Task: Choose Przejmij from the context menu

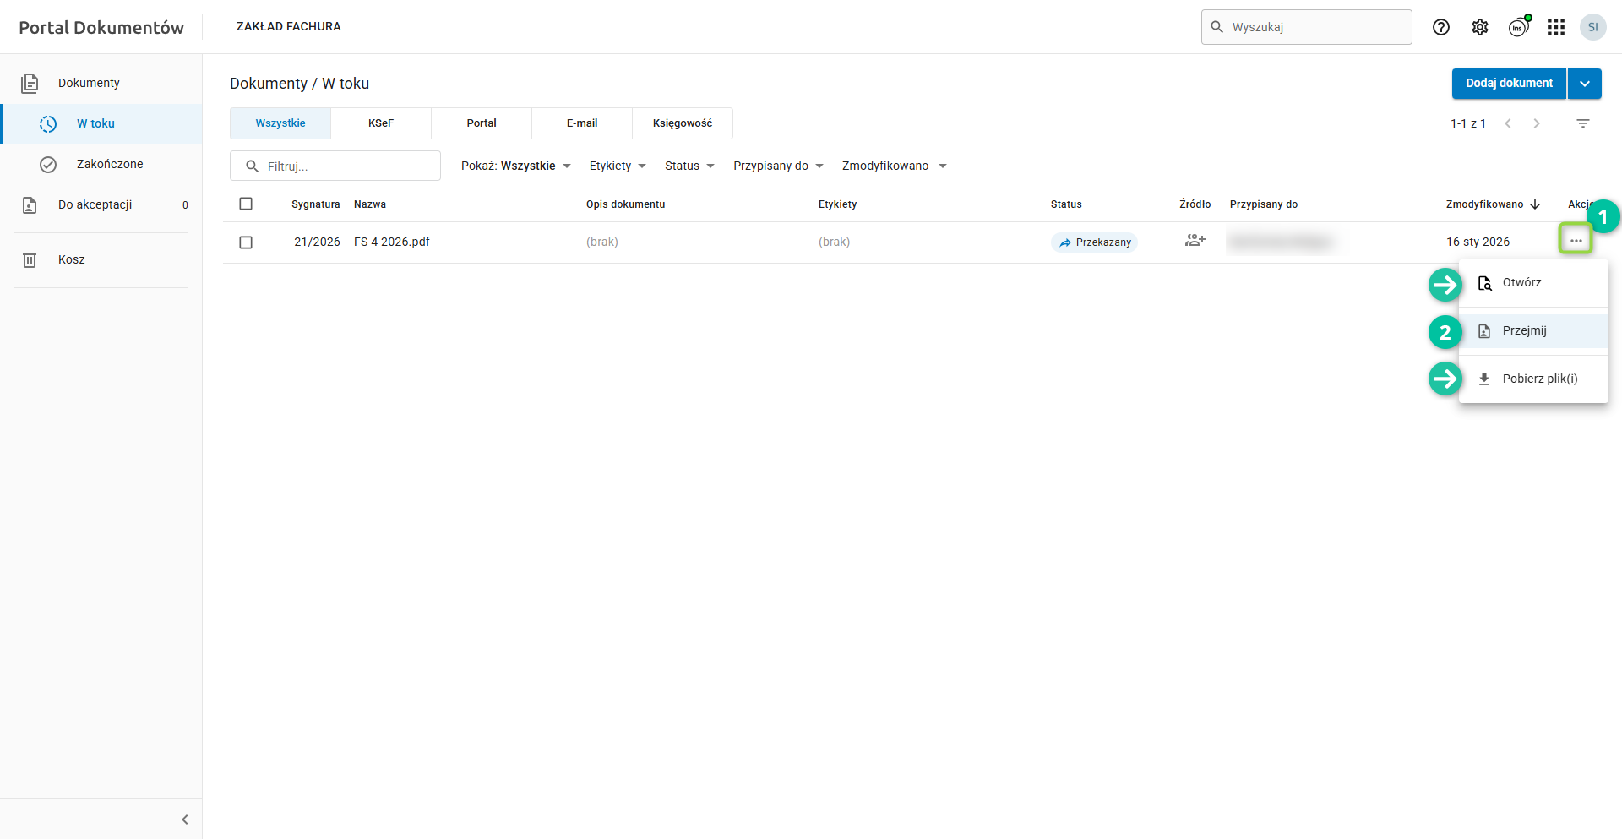Action: (x=1524, y=331)
